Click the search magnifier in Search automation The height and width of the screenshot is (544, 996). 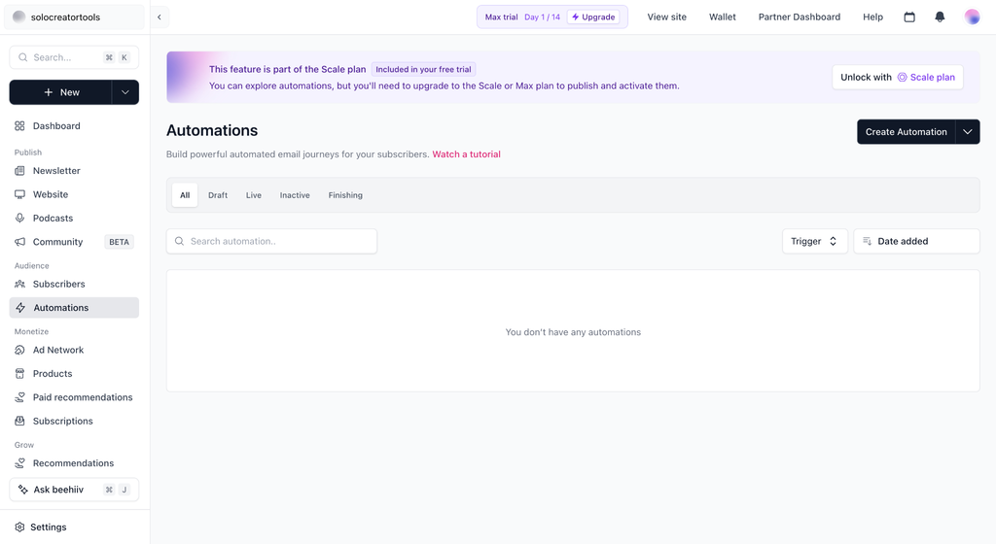coord(179,241)
